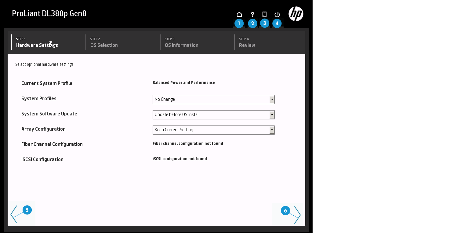Select the Step 1 Hardware Settings tab
This screenshot has width=453, height=233.
point(48,42)
